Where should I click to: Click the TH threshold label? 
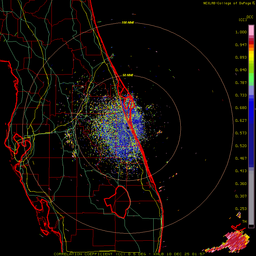(x=244, y=222)
